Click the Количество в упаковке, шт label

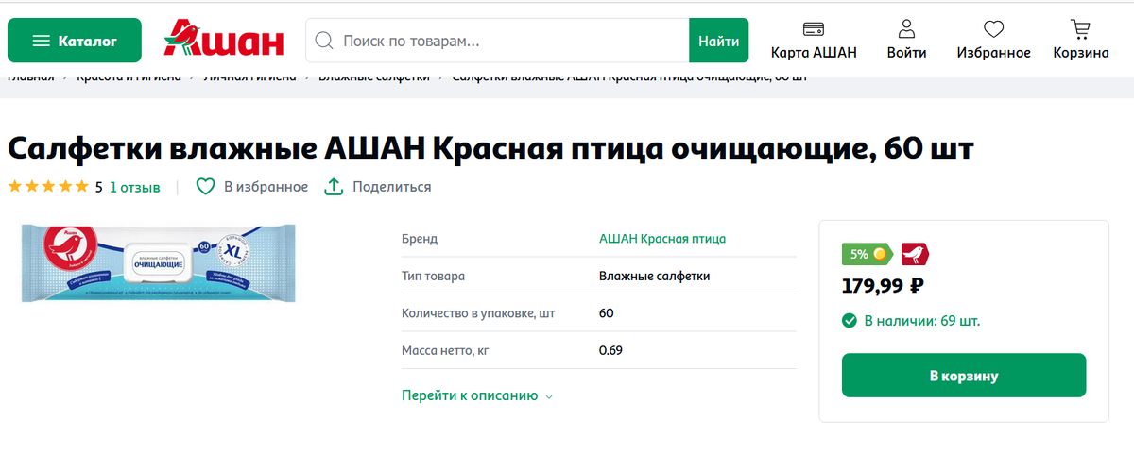point(478,313)
